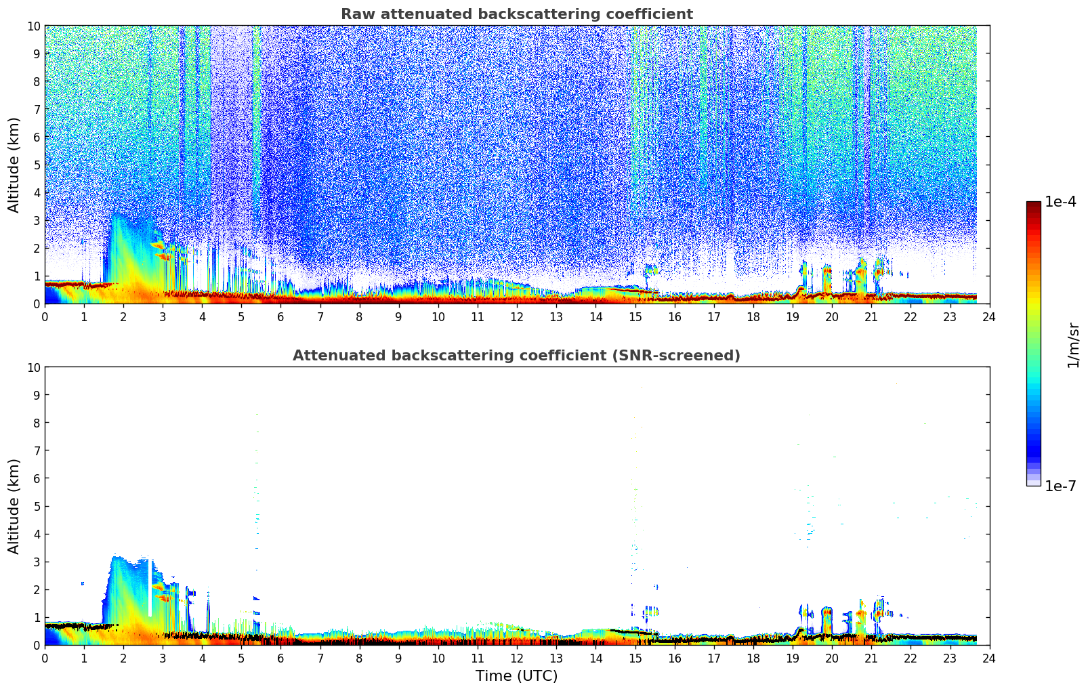Viewport: 1088px width, 691px height.
Task: Click the bottom plot 'Altitude (km)' label
Action: [x=14, y=506]
